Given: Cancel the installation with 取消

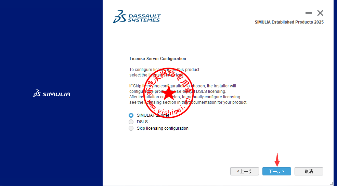Looking at the screenshot, I should 309,171.
